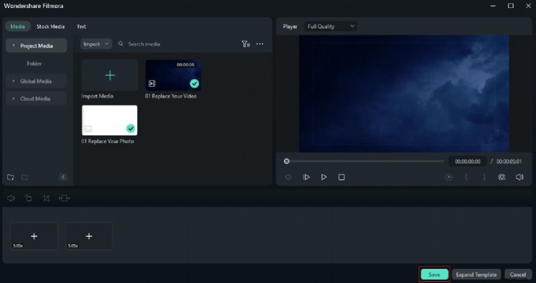Screen dimensions: 536x283
Task: Play the preview video
Action: point(324,177)
